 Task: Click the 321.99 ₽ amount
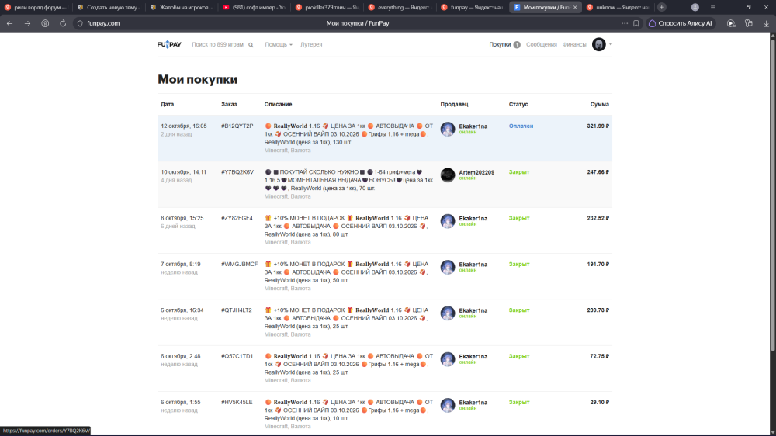point(598,126)
